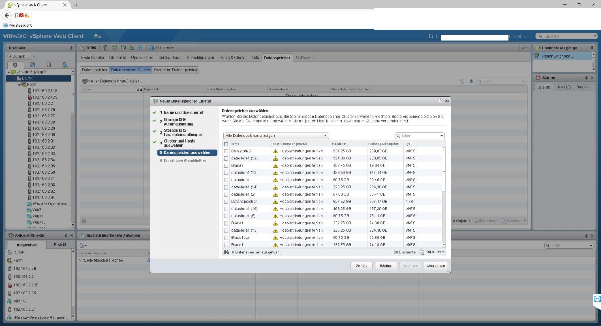Click the column selector icon next to the filter

click(x=470, y=81)
